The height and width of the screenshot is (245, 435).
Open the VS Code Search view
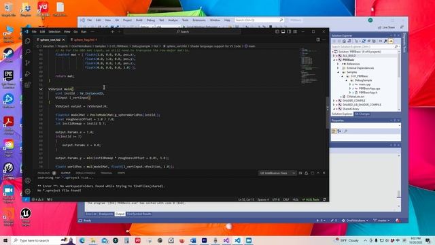(27, 52)
